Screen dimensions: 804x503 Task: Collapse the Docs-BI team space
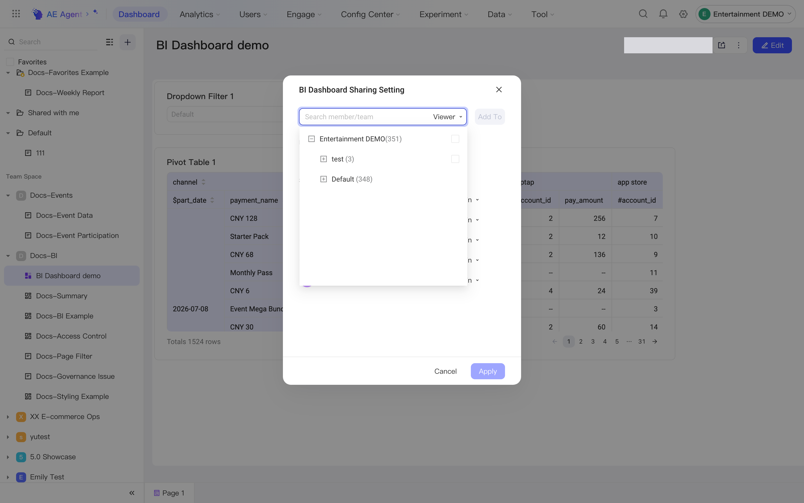point(8,256)
